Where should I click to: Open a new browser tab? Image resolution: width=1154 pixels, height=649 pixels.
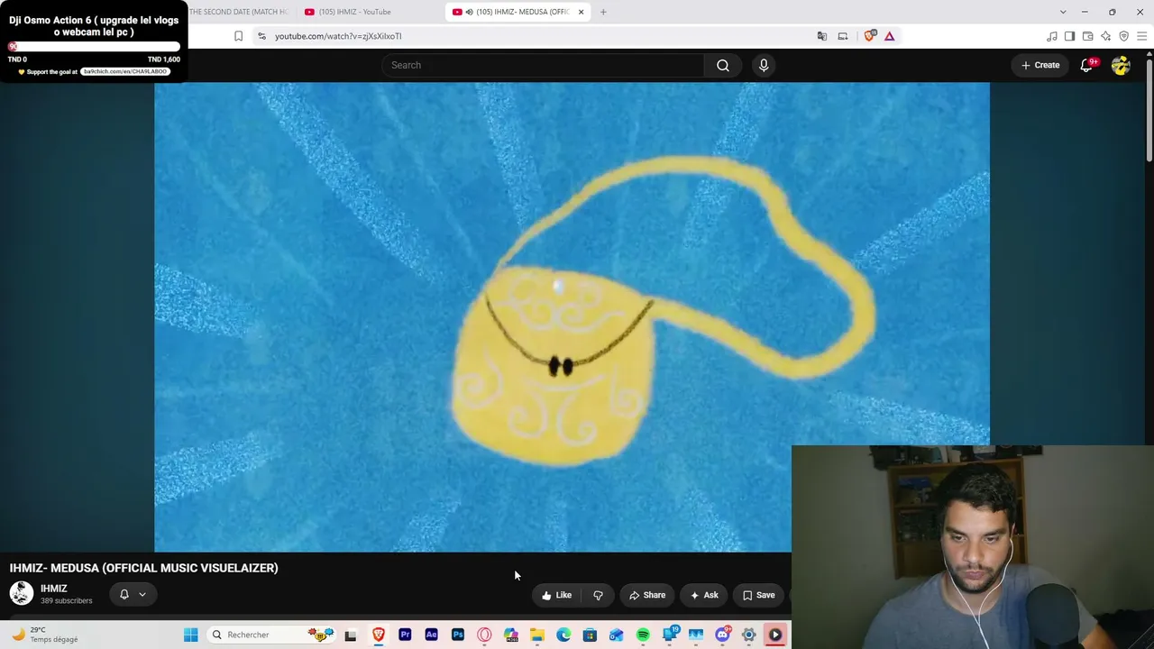603,12
